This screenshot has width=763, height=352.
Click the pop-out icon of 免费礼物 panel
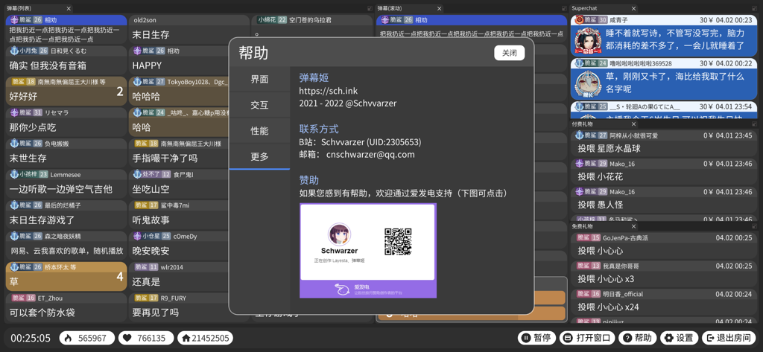tap(754, 226)
